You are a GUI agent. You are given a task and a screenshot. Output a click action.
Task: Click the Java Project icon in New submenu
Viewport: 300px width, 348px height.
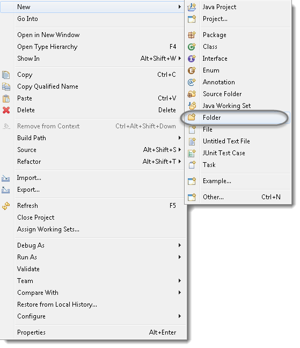point(192,7)
